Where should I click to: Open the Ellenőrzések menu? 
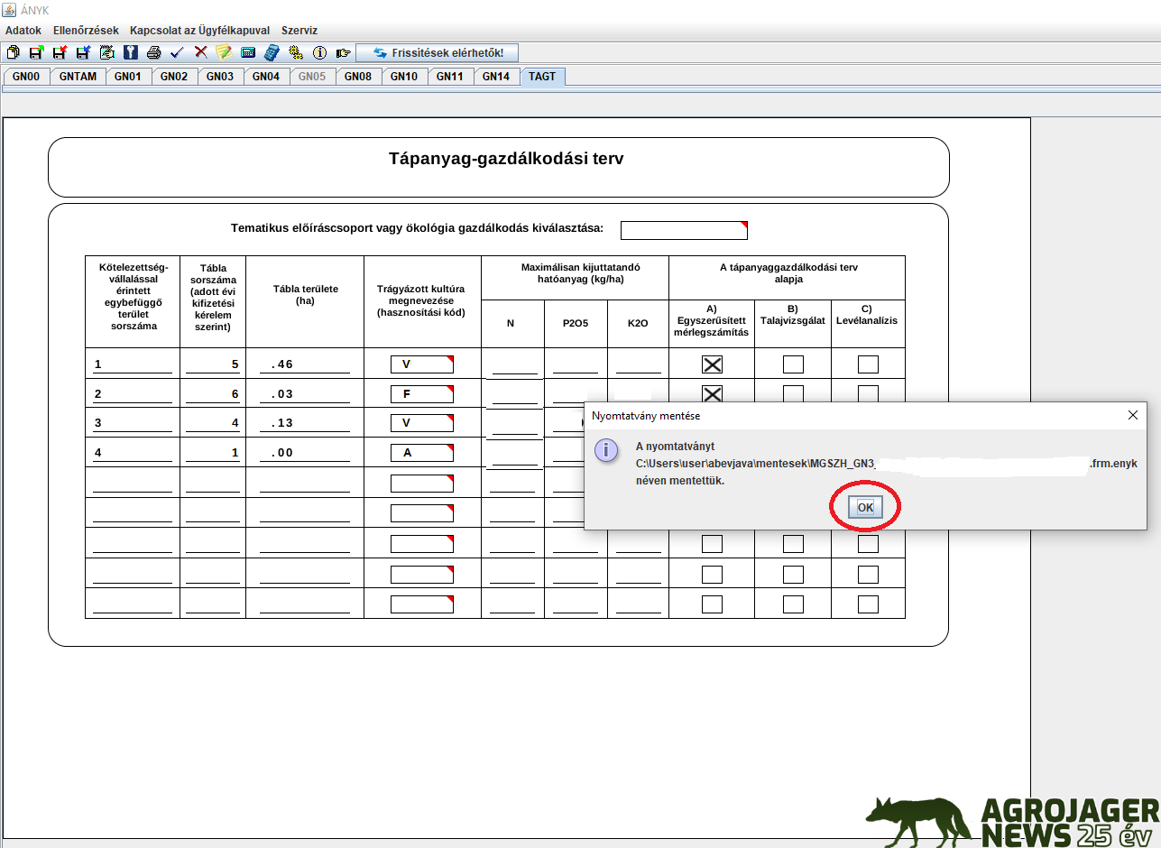point(86,31)
